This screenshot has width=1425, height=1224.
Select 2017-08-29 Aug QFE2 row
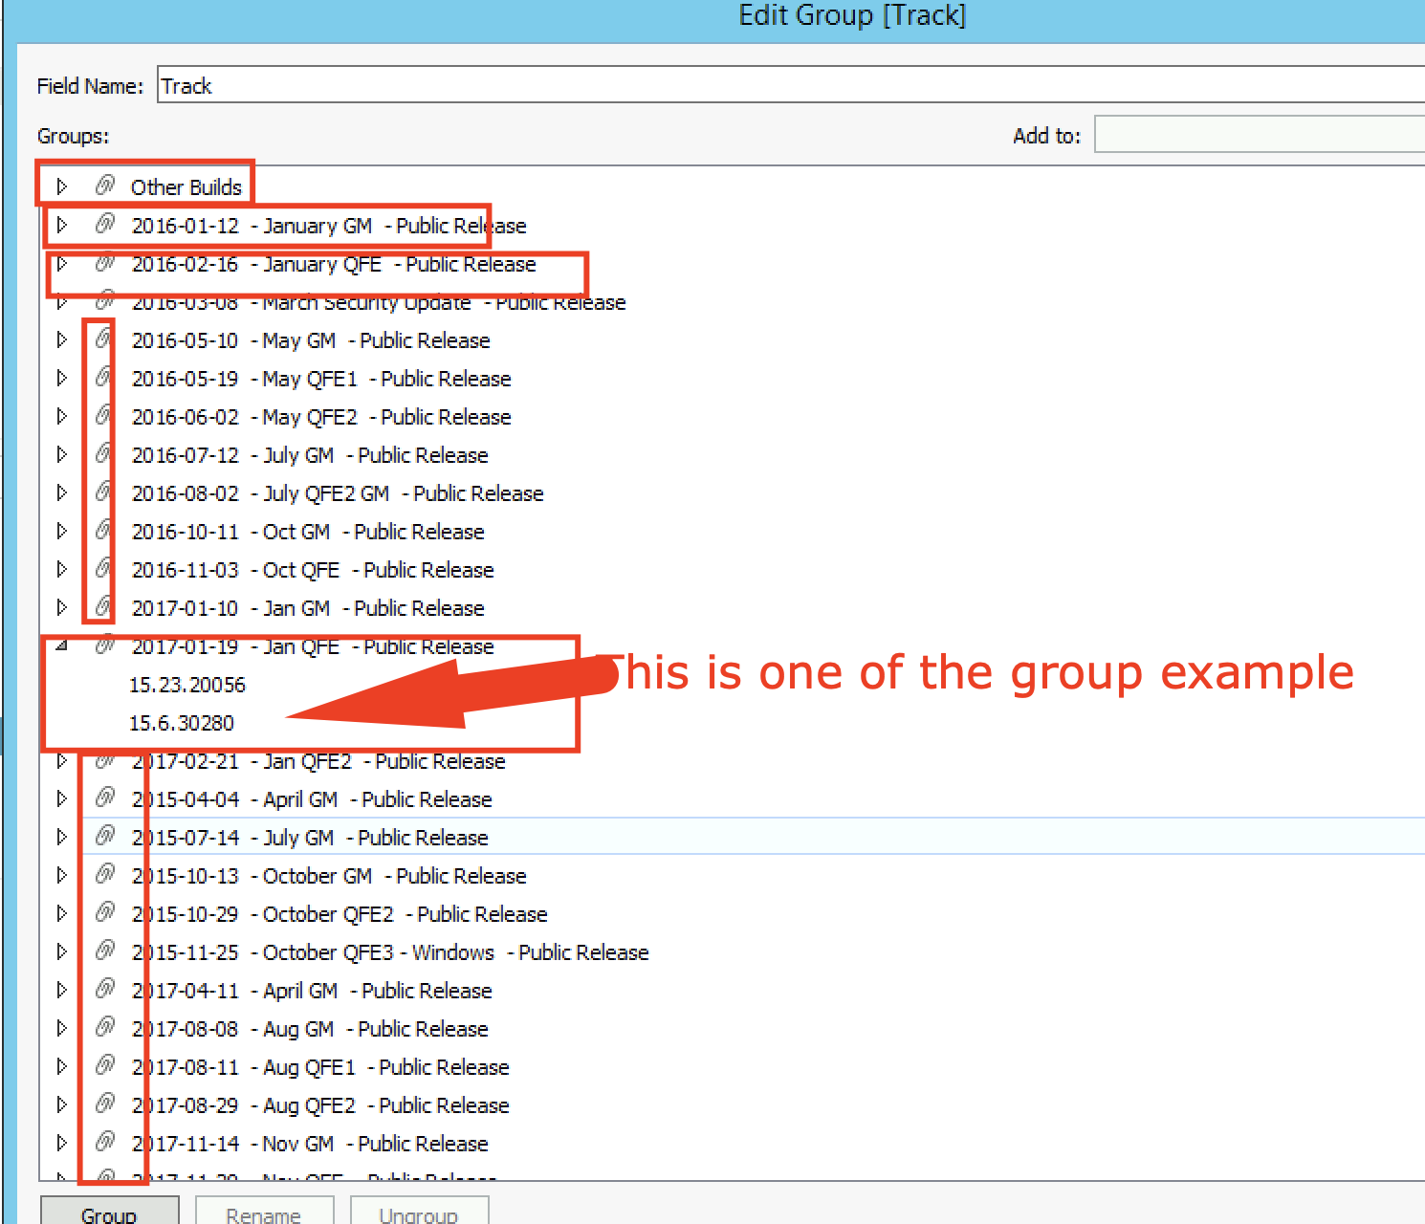320,1105
